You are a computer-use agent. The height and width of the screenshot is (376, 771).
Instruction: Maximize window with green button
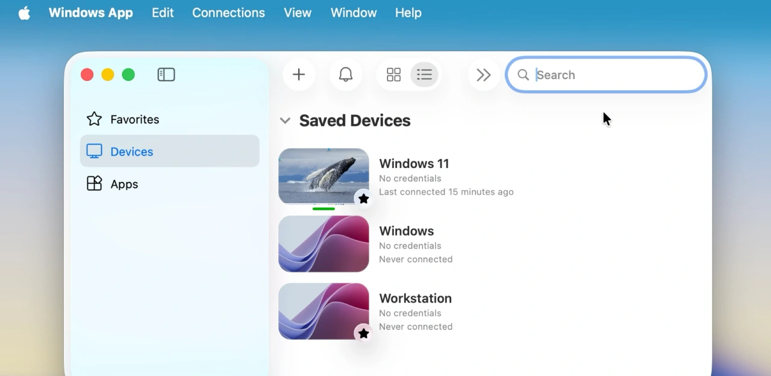point(128,75)
